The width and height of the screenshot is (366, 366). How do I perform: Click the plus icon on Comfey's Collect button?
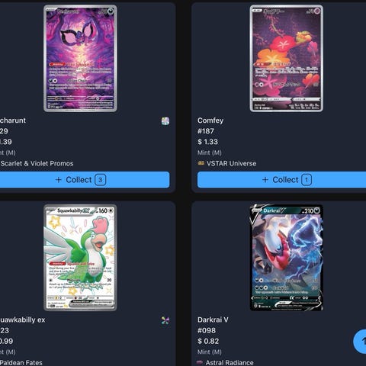[265, 180]
